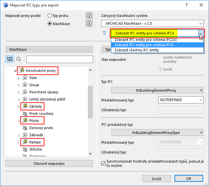Screen dimensions: 209x186
Task: Expand the Zábradlí tree node
Action: click(x=19, y=135)
